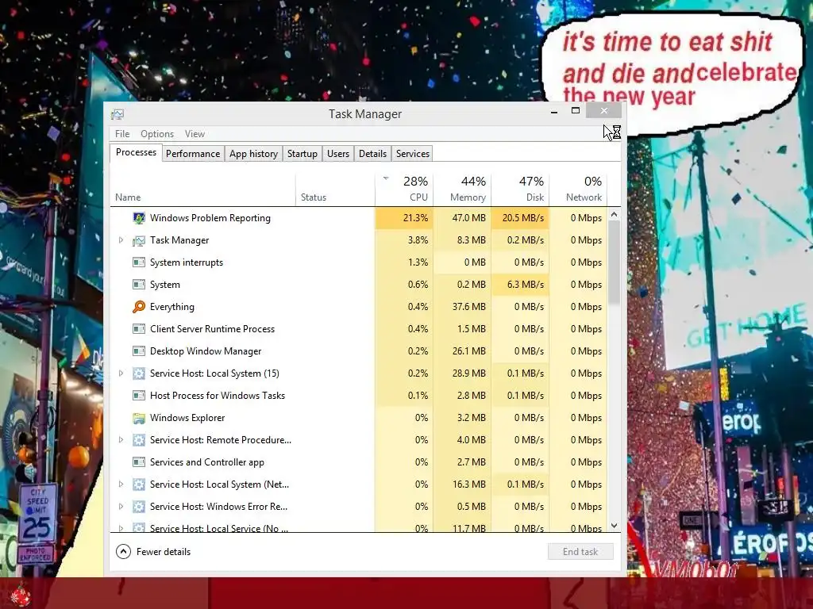The image size is (813, 609).
Task: Sort processes by the Status column
Action: 336,190
